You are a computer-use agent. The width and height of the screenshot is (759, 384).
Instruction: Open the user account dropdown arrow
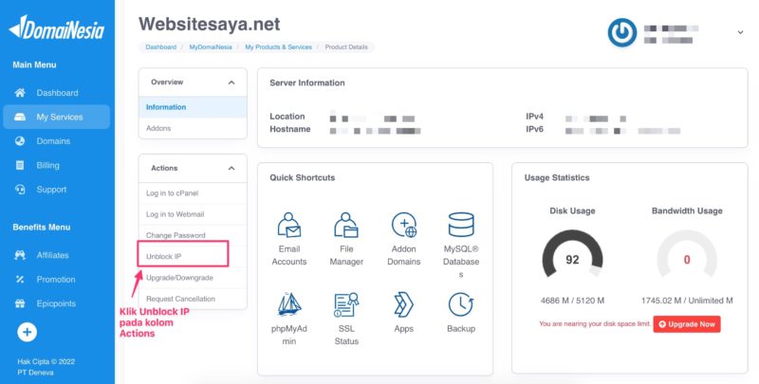(738, 32)
